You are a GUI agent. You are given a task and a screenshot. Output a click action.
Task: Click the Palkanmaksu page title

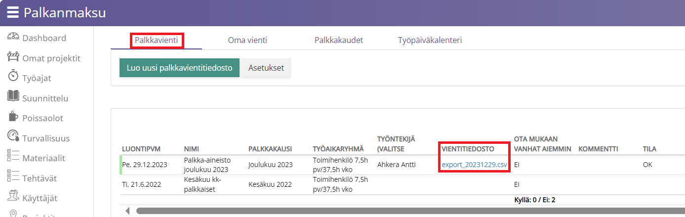pos(65,12)
